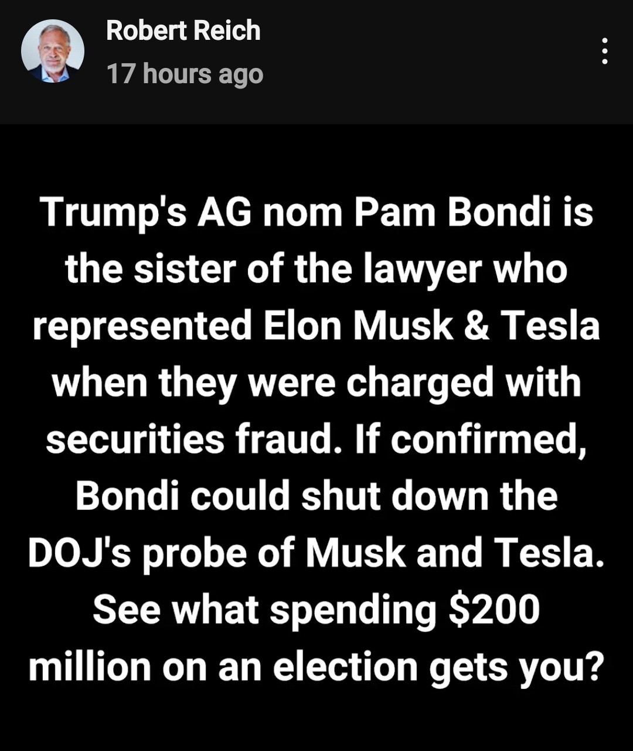The width and height of the screenshot is (633, 751).
Task: Click the line "the sister of the lawyer who"
Action: [316, 269]
